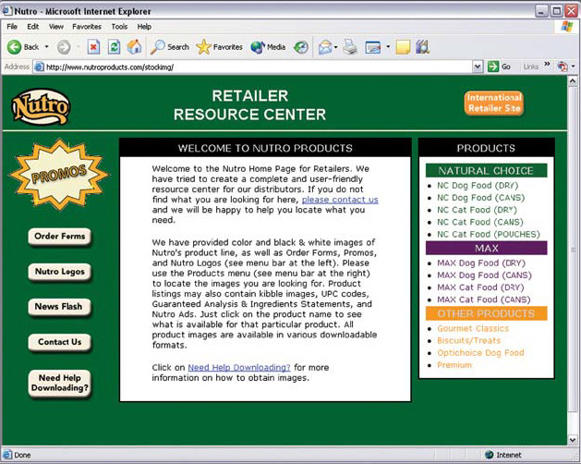
Task: Open NC Cat Food (CANS) link
Action: pos(480,222)
